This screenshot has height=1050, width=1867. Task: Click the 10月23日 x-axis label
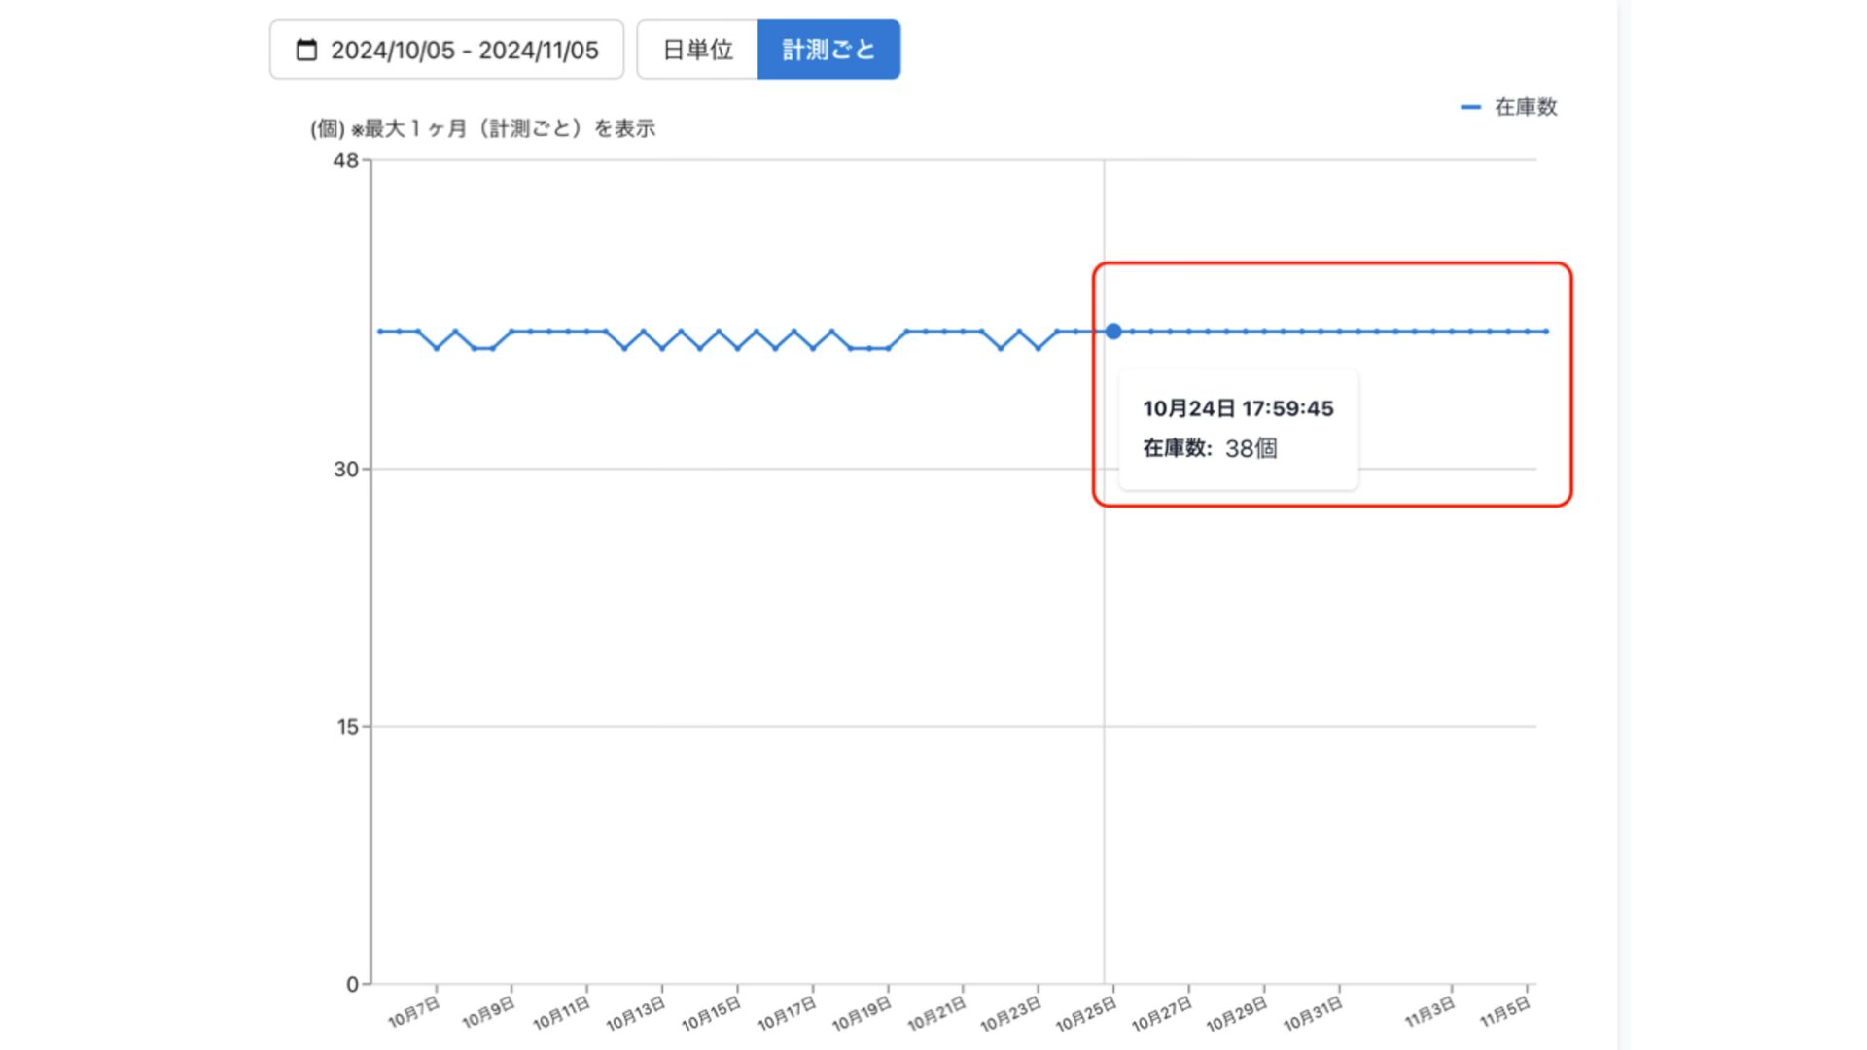(1010, 1013)
